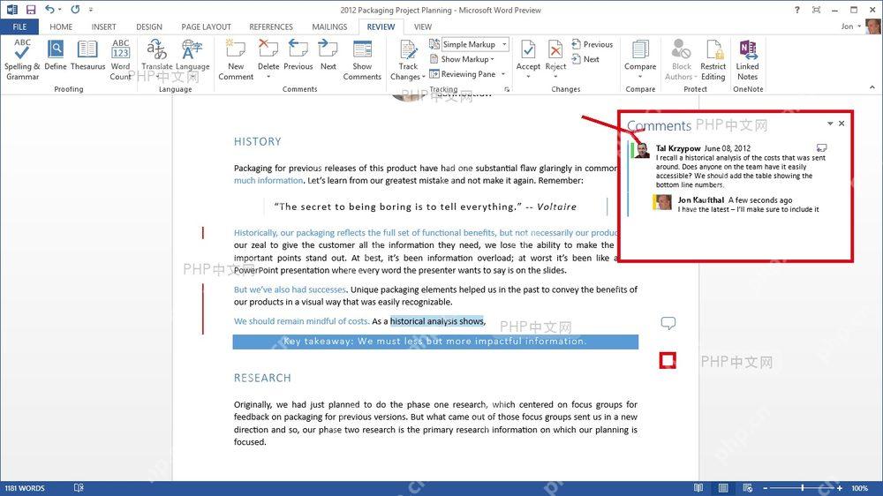Click the word count in status bar
Screen dimensions: 883x496
25,488
